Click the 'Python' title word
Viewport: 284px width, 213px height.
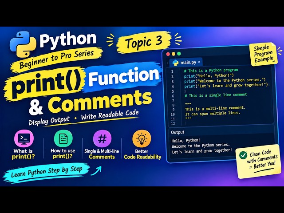tap(68, 39)
